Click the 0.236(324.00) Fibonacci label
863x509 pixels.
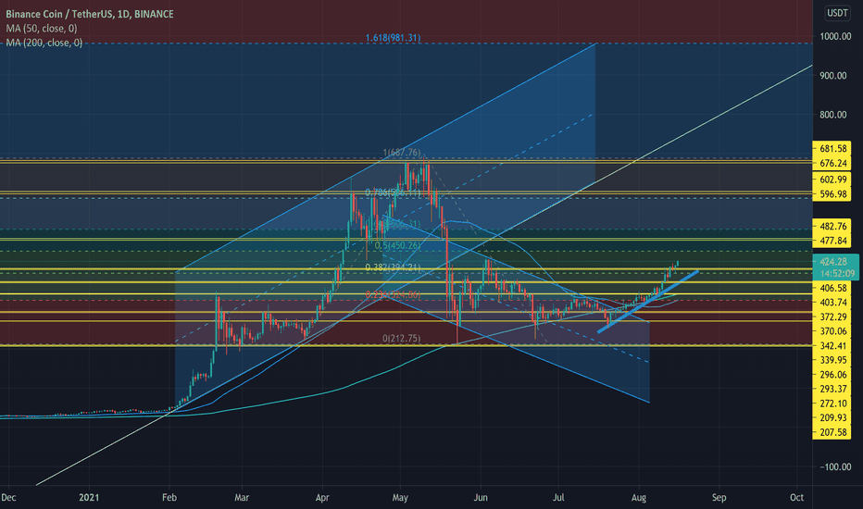click(x=393, y=295)
